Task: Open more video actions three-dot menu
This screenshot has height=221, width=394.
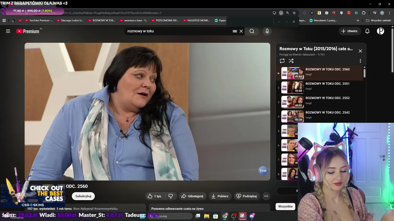Action: coord(266,196)
